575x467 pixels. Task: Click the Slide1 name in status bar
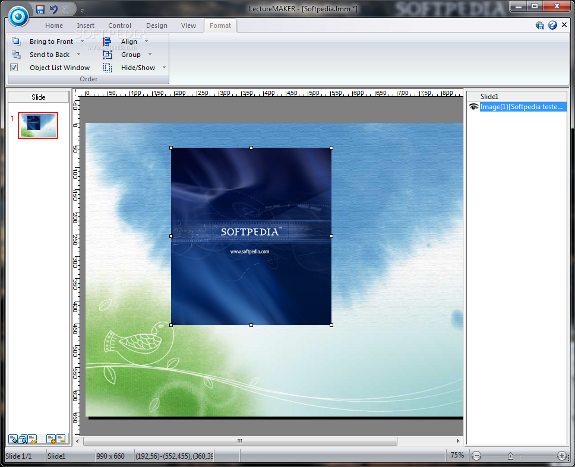56,456
